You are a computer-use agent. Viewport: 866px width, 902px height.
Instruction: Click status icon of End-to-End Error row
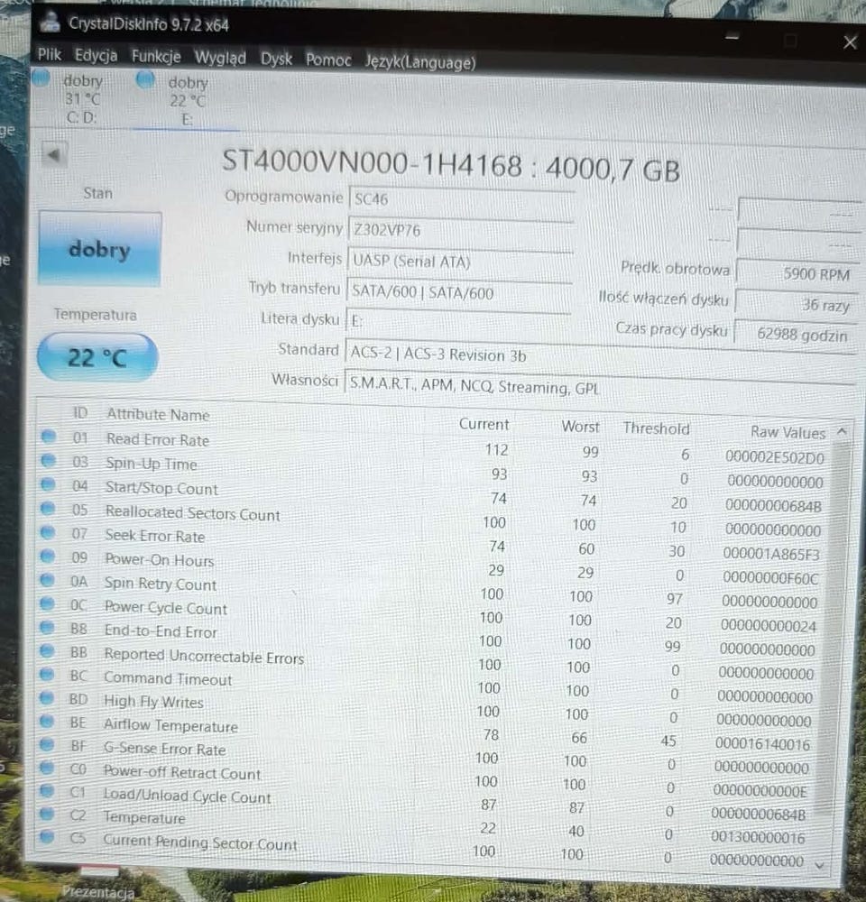47,627
